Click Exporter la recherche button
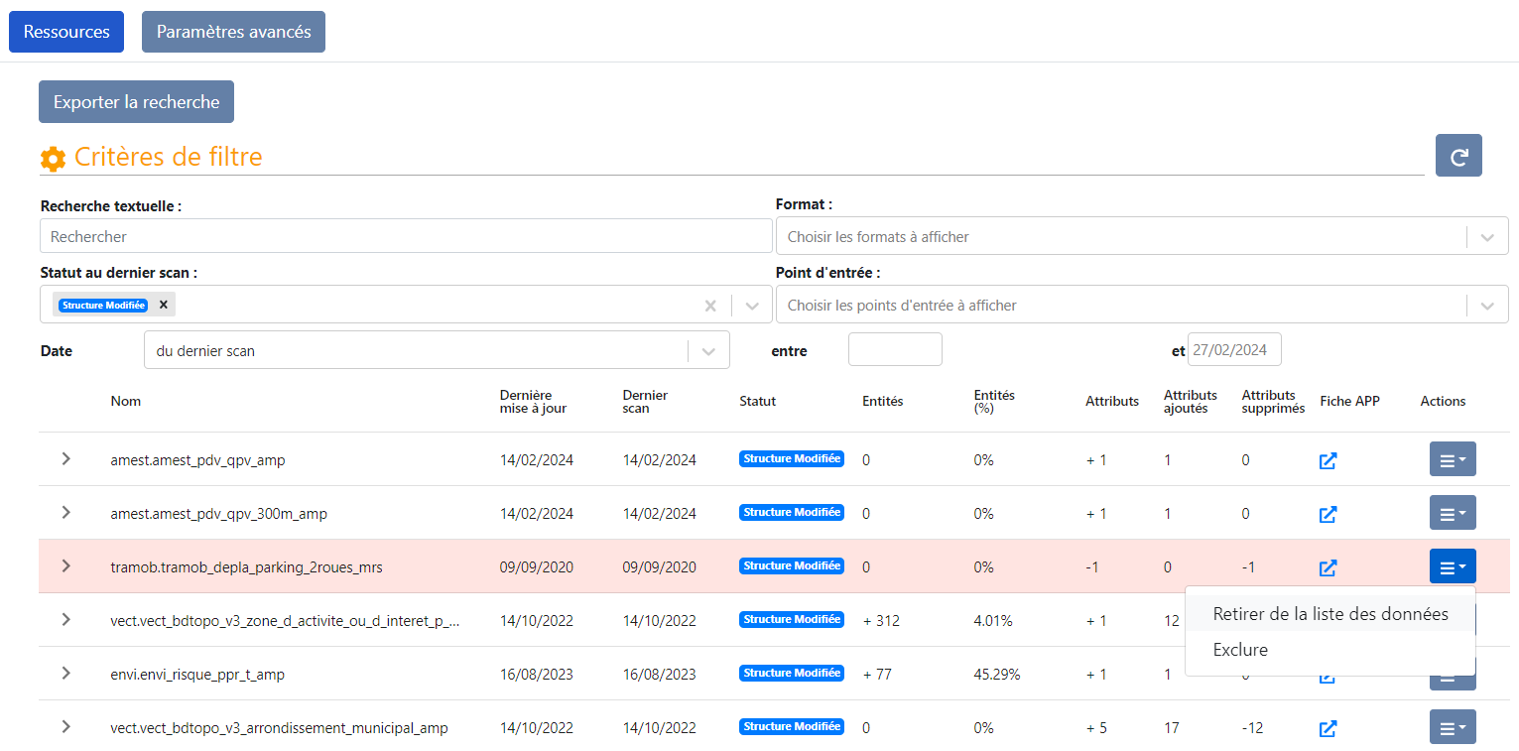 (136, 102)
